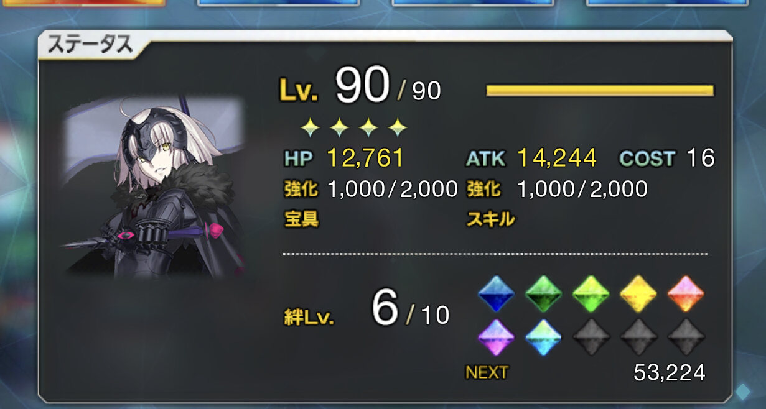Click the first rarity star

coord(309,128)
